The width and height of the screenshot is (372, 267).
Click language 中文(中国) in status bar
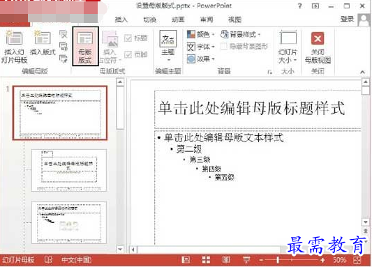click(76, 260)
